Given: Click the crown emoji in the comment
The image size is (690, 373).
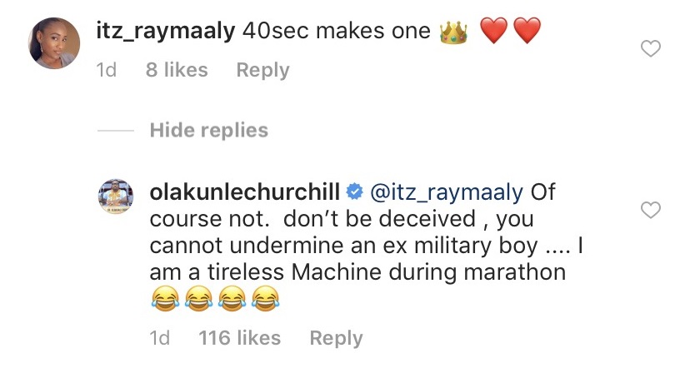Looking at the screenshot, I should 453,32.
